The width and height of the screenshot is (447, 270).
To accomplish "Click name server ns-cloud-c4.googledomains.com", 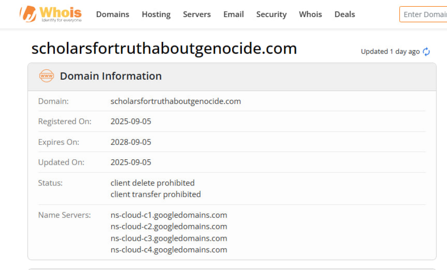I will coord(169,250).
